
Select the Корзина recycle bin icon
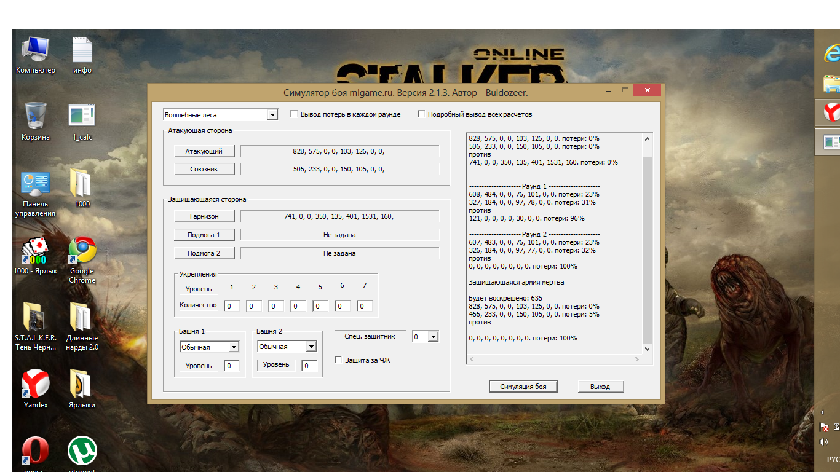tap(35, 122)
